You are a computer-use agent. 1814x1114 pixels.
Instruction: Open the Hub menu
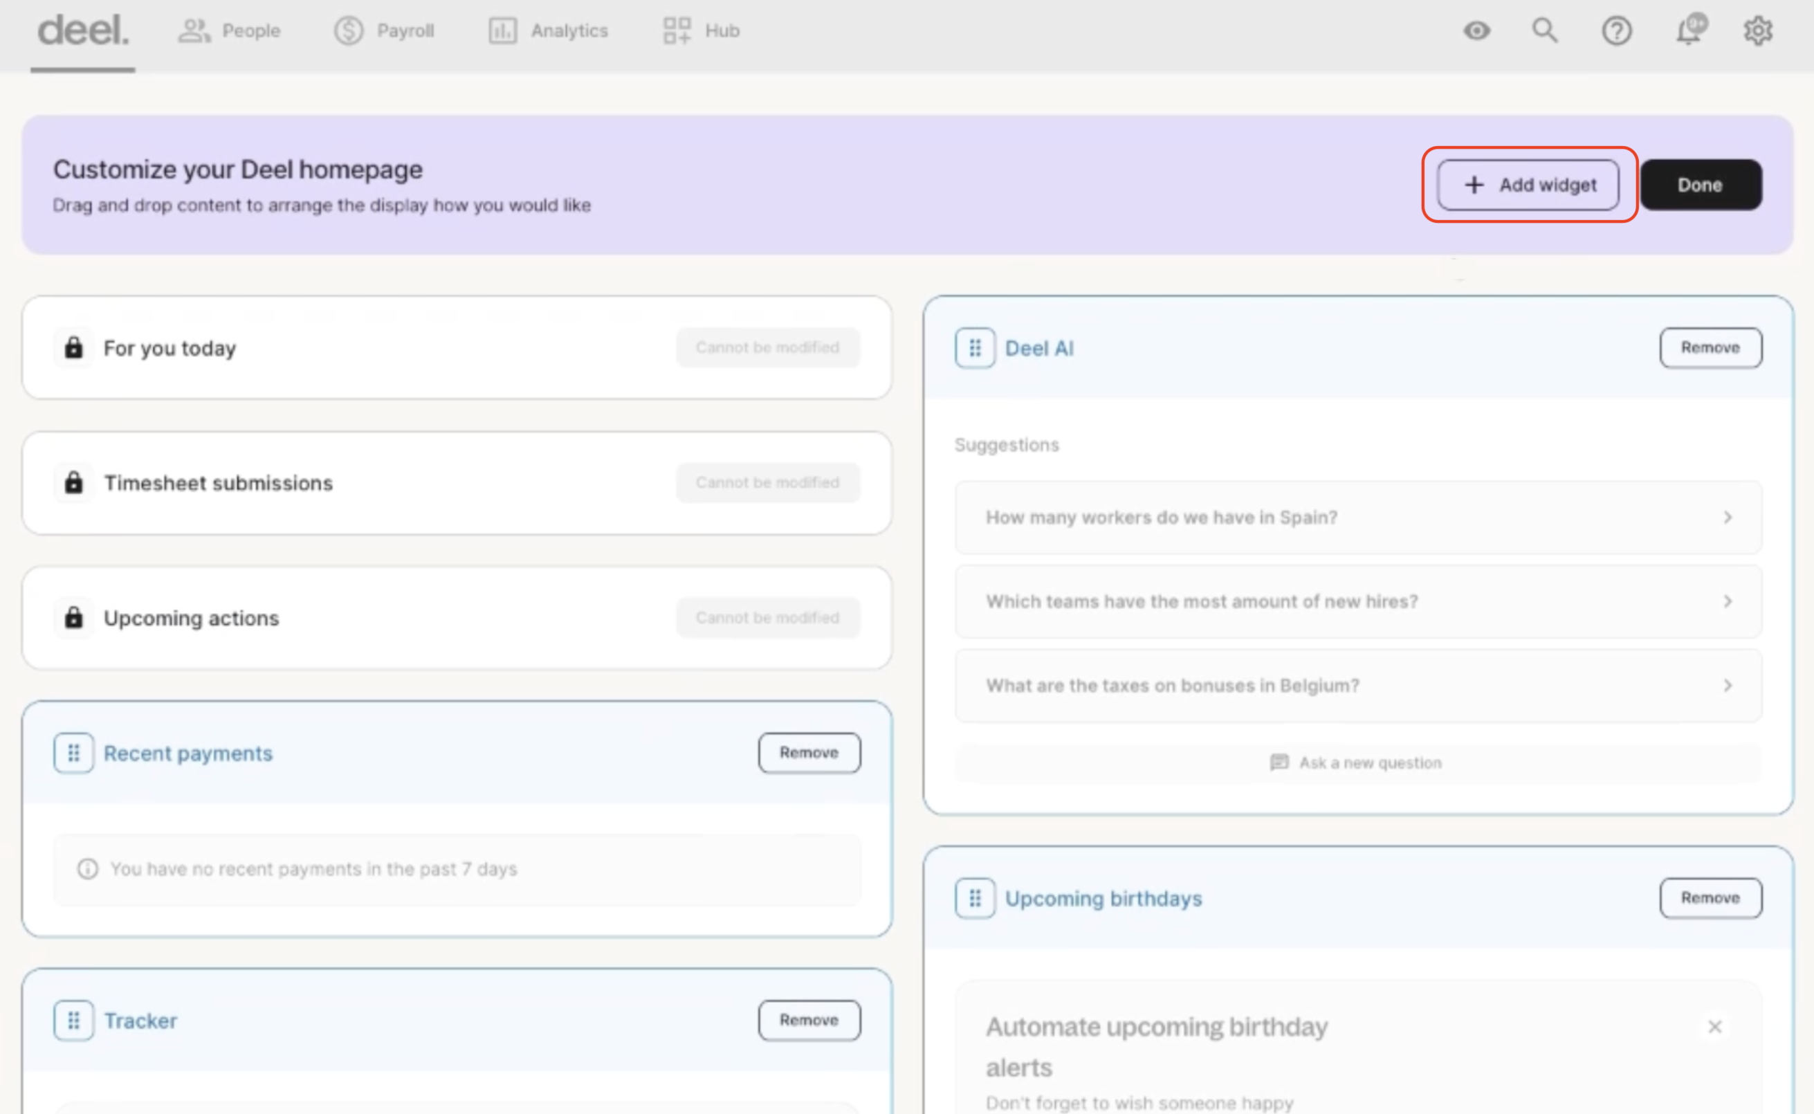(x=701, y=31)
